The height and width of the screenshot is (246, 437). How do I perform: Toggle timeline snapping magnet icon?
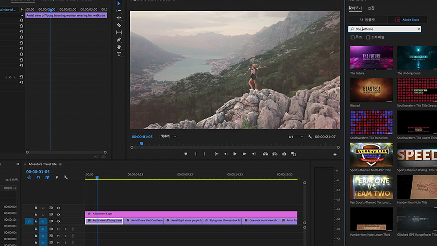click(x=38, y=177)
